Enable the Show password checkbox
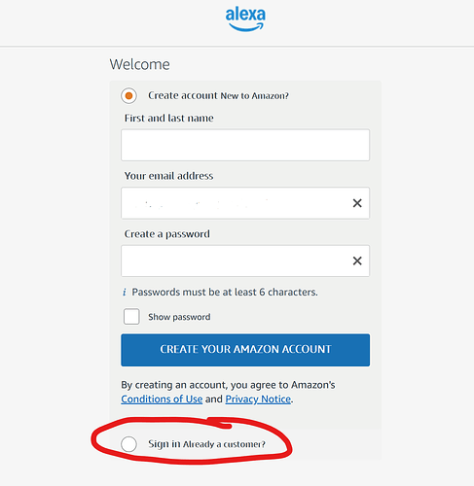This screenshot has height=486, width=474. pyautogui.click(x=131, y=316)
